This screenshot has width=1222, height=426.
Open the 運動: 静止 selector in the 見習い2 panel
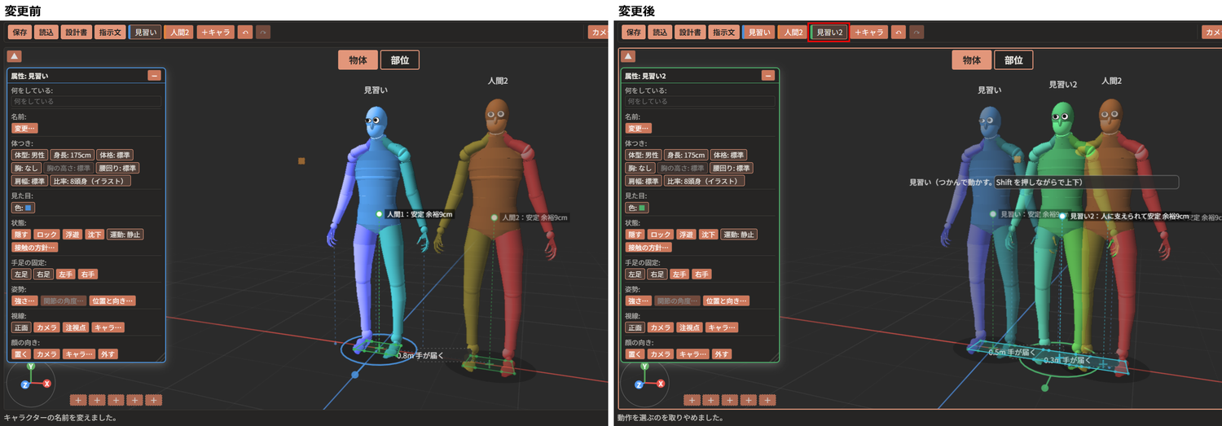[x=739, y=235]
